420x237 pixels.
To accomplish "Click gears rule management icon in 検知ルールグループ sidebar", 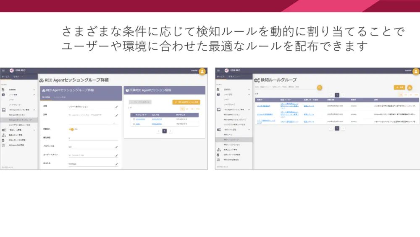I will pyautogui.click(x=218, y=129).
